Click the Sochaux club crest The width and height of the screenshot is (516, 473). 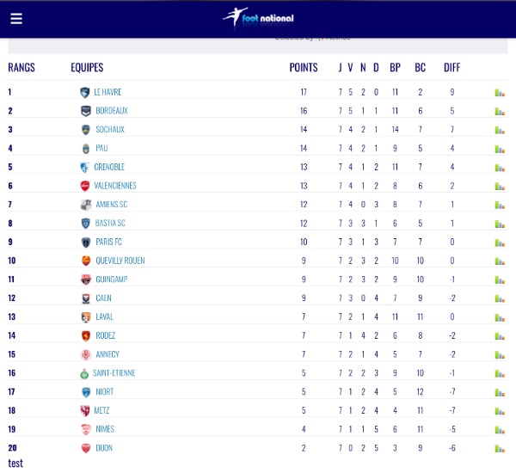pyautogui.click(x=85, y=130)
